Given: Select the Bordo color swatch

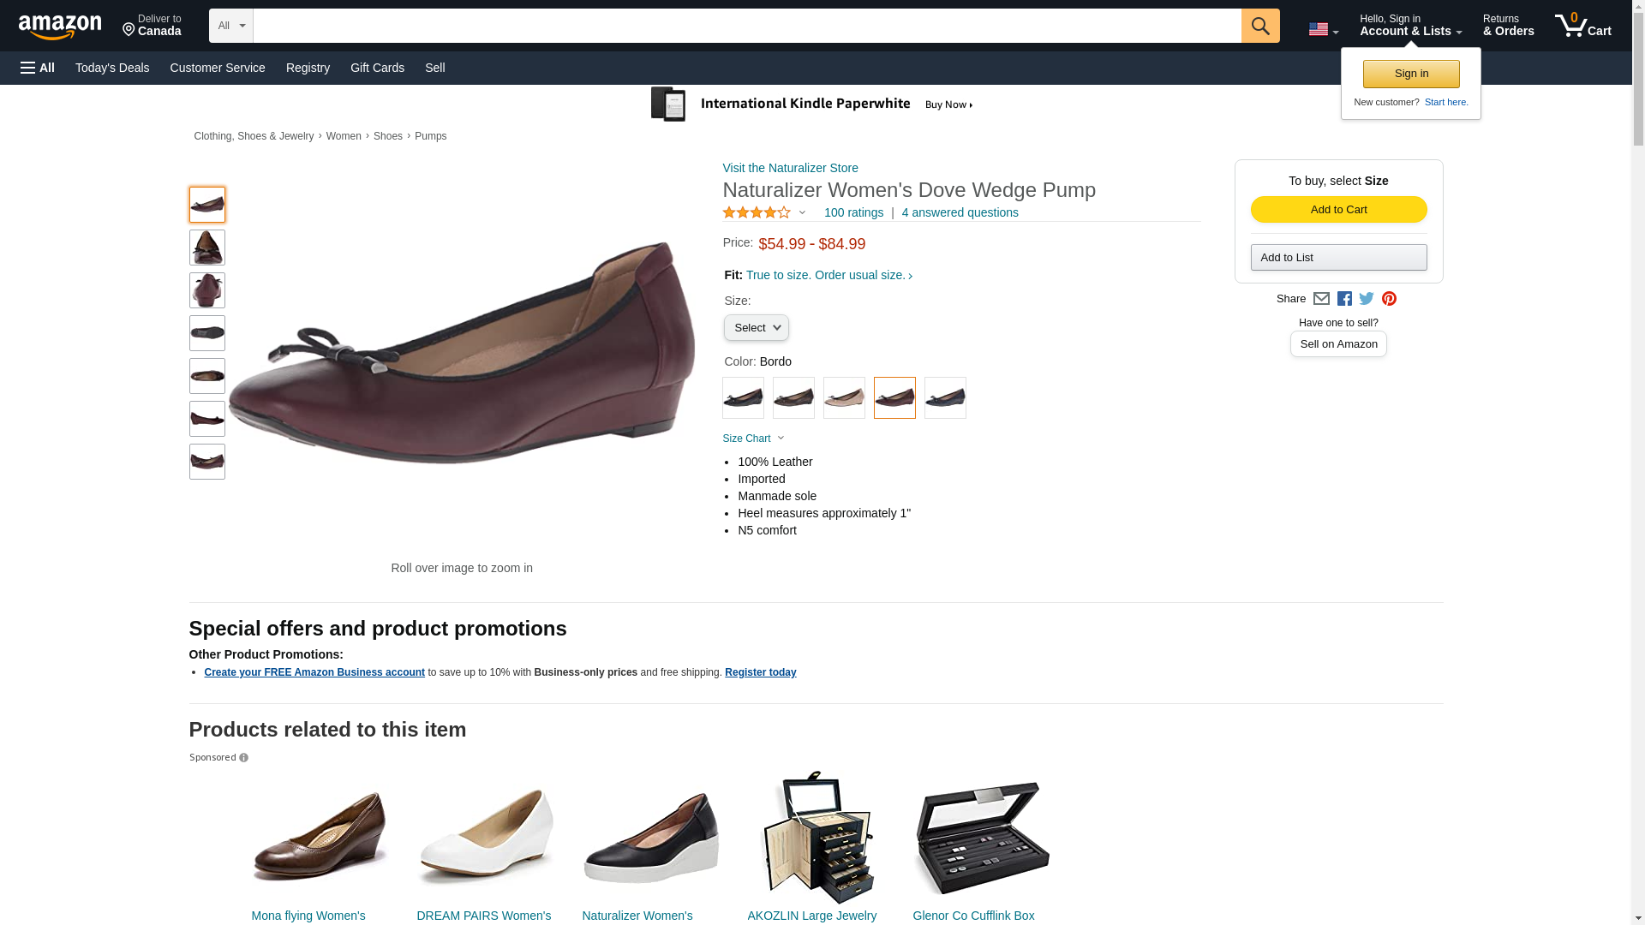Looking at the screenshot, I should [894, 398].
